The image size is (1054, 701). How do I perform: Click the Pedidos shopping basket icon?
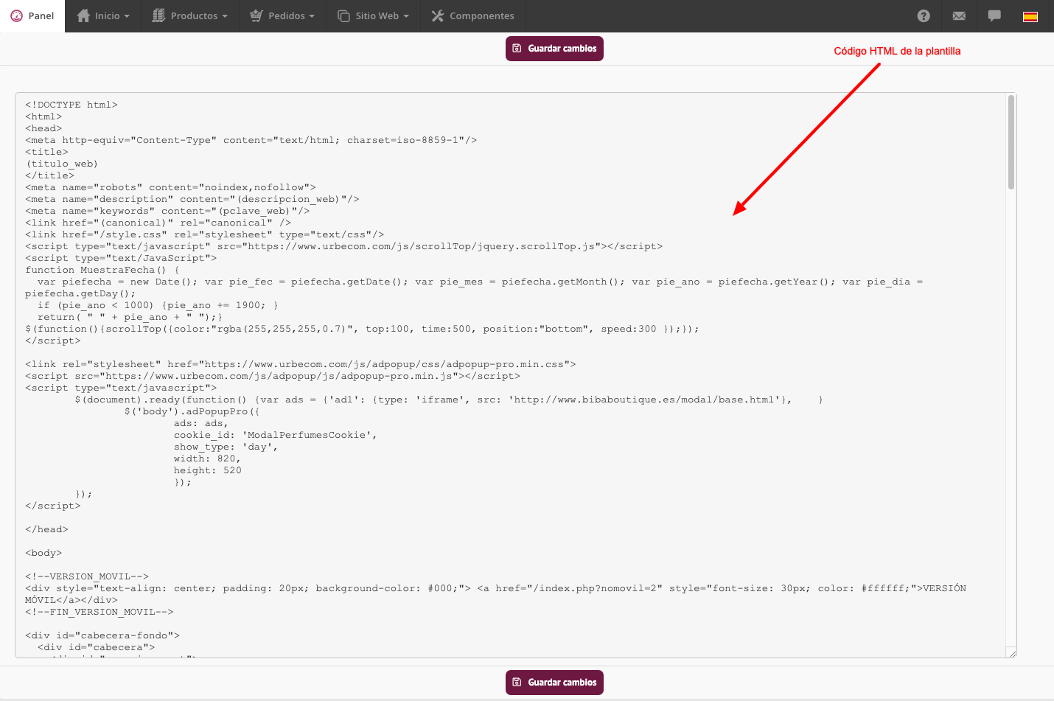click(256, 15)
